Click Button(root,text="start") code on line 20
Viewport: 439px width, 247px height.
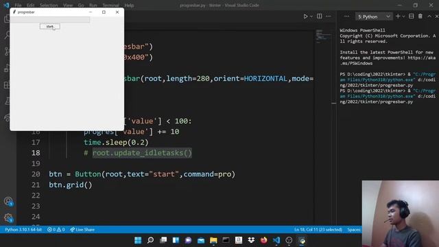[155, 174]
